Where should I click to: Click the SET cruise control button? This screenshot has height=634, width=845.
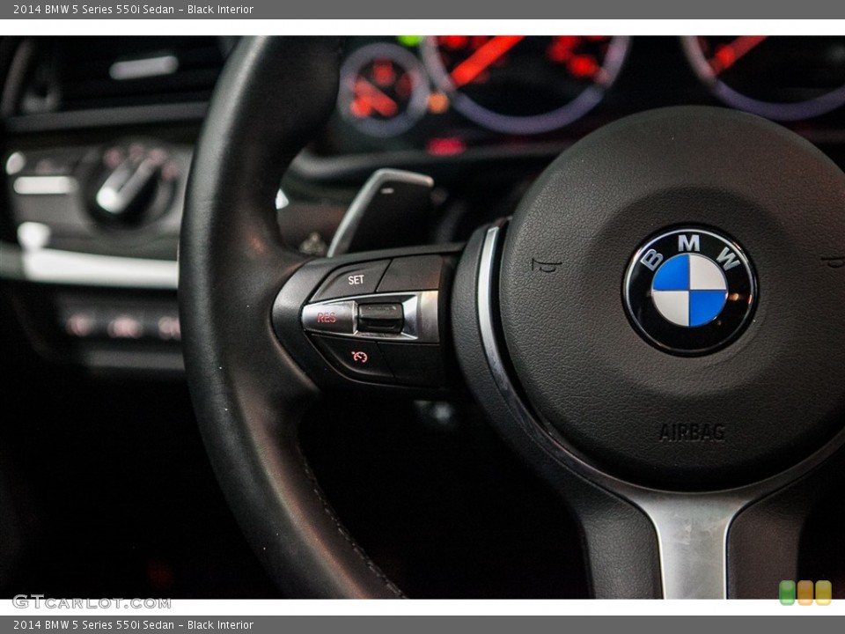[x=351, y=280]
